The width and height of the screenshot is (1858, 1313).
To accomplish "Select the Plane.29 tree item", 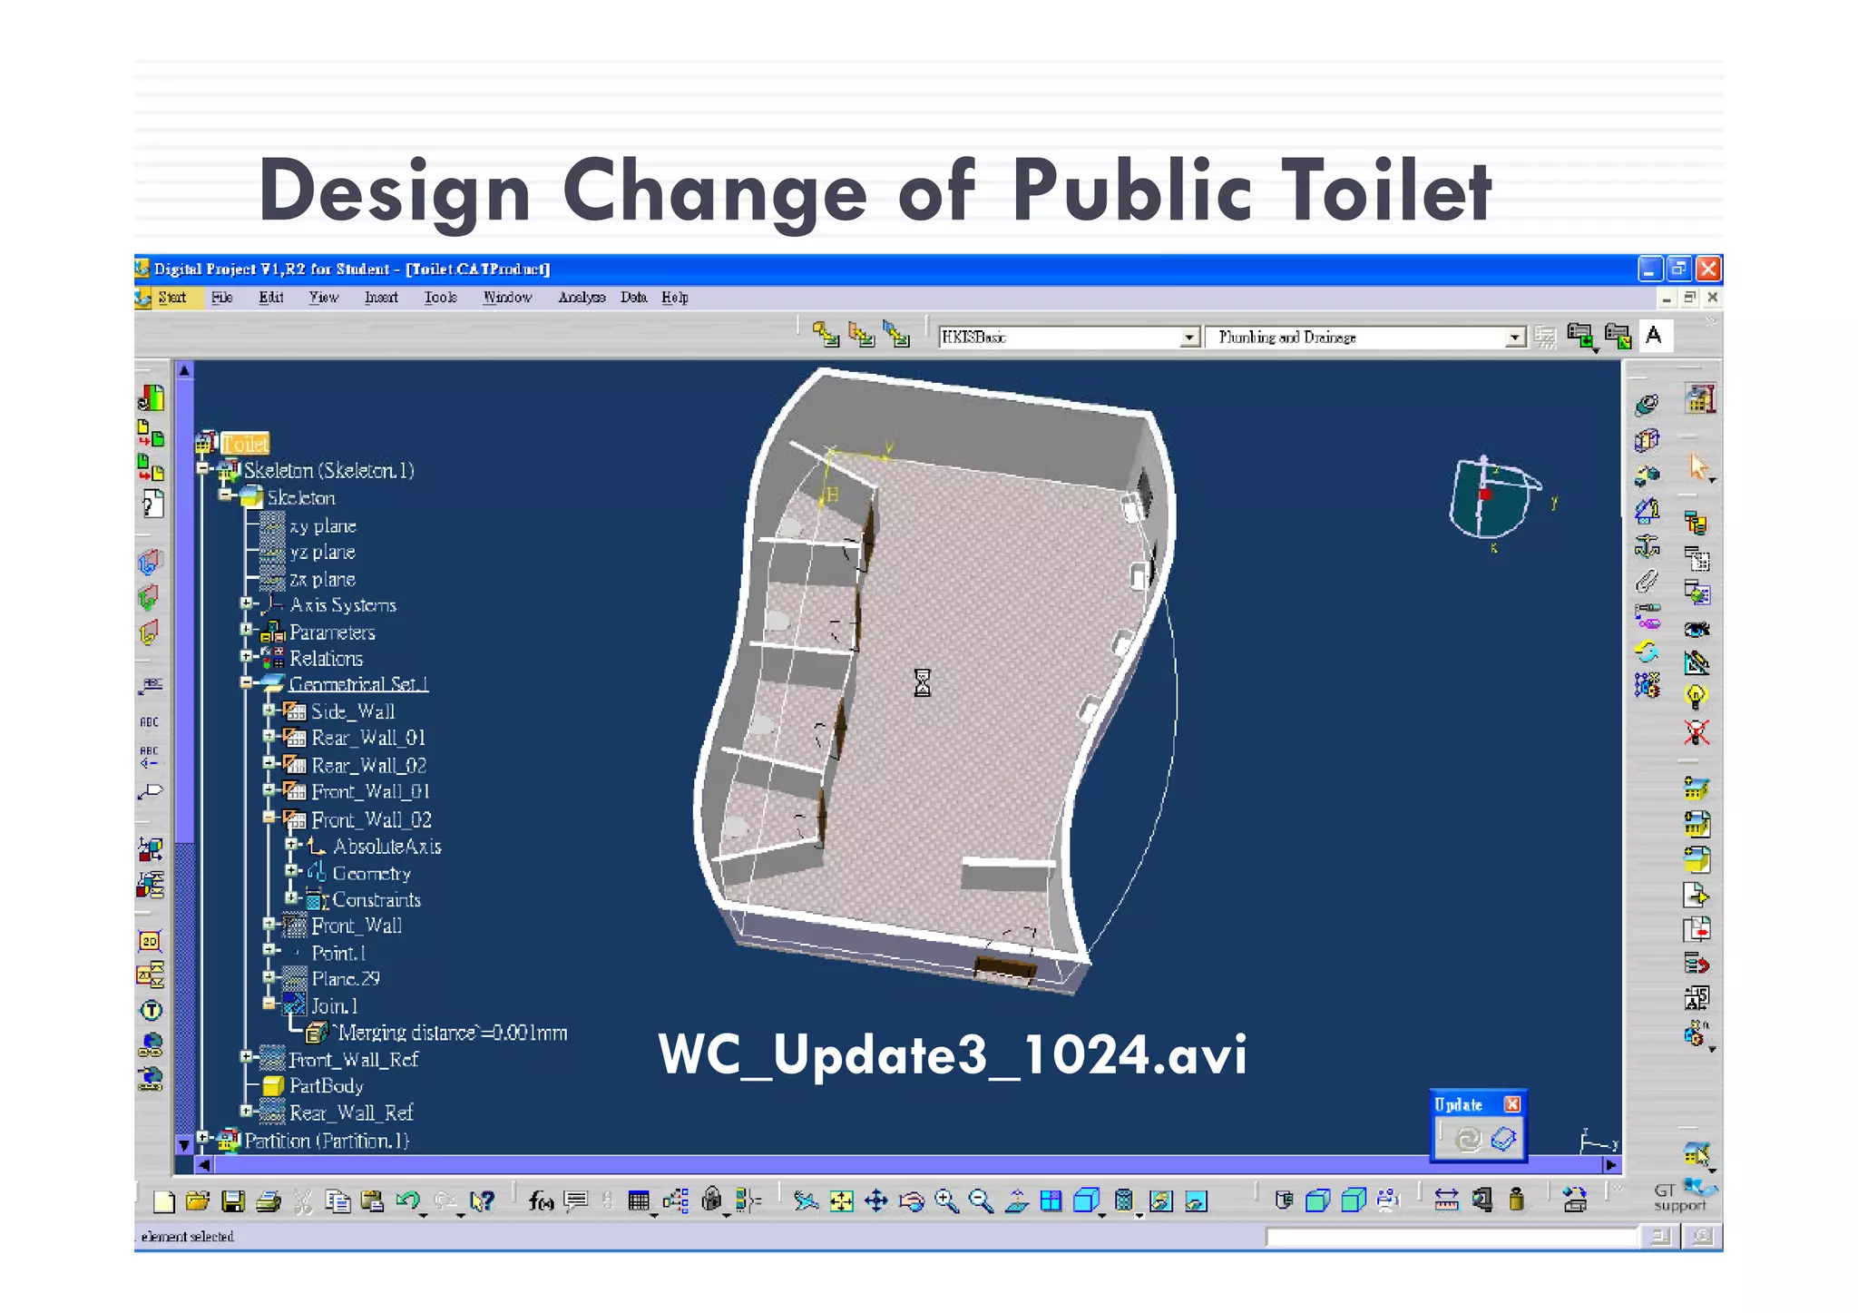I will click(346, 979).
